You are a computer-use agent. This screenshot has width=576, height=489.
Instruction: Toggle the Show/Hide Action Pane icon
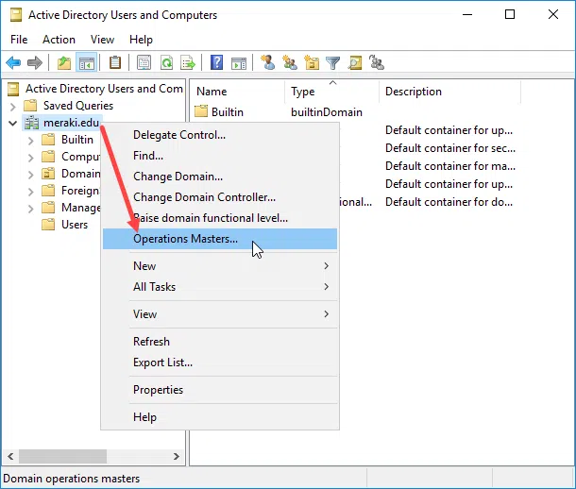tap(239, 63)
